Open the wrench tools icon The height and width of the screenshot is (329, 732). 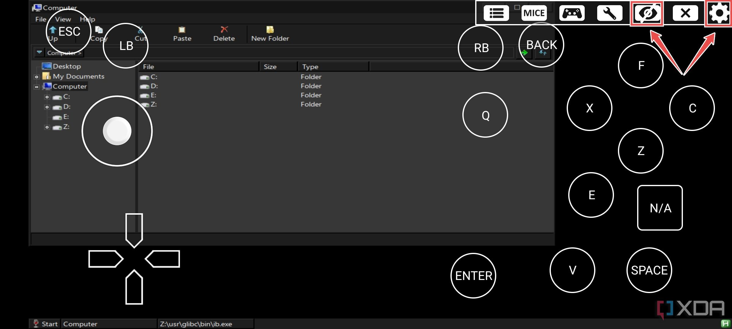[x=610, y=13]
